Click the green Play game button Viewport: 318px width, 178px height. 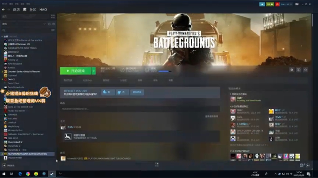click(x=76, y=71)
